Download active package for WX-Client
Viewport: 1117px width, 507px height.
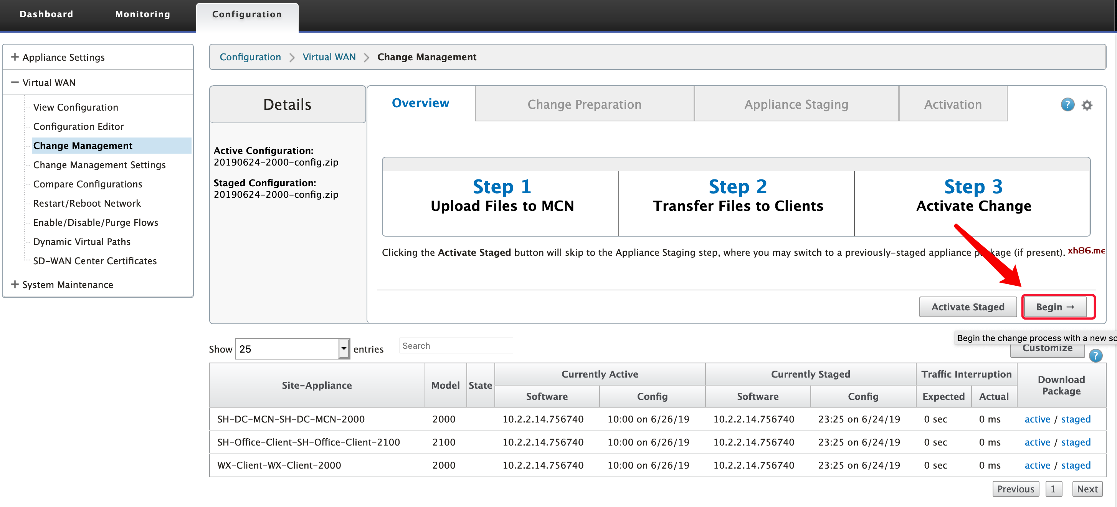click(x=1037, y=465)
